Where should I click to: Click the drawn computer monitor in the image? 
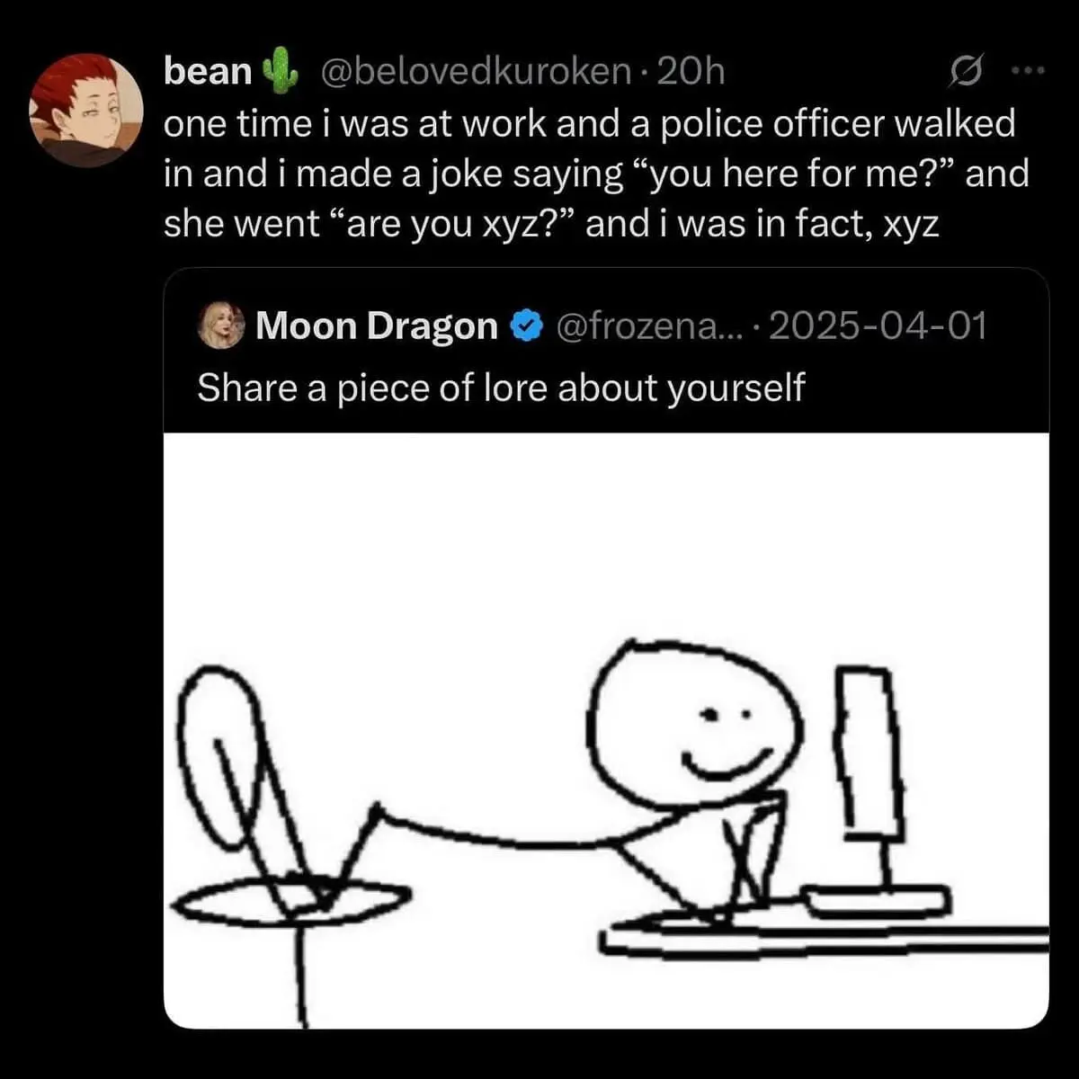click(x=869, y=755)
